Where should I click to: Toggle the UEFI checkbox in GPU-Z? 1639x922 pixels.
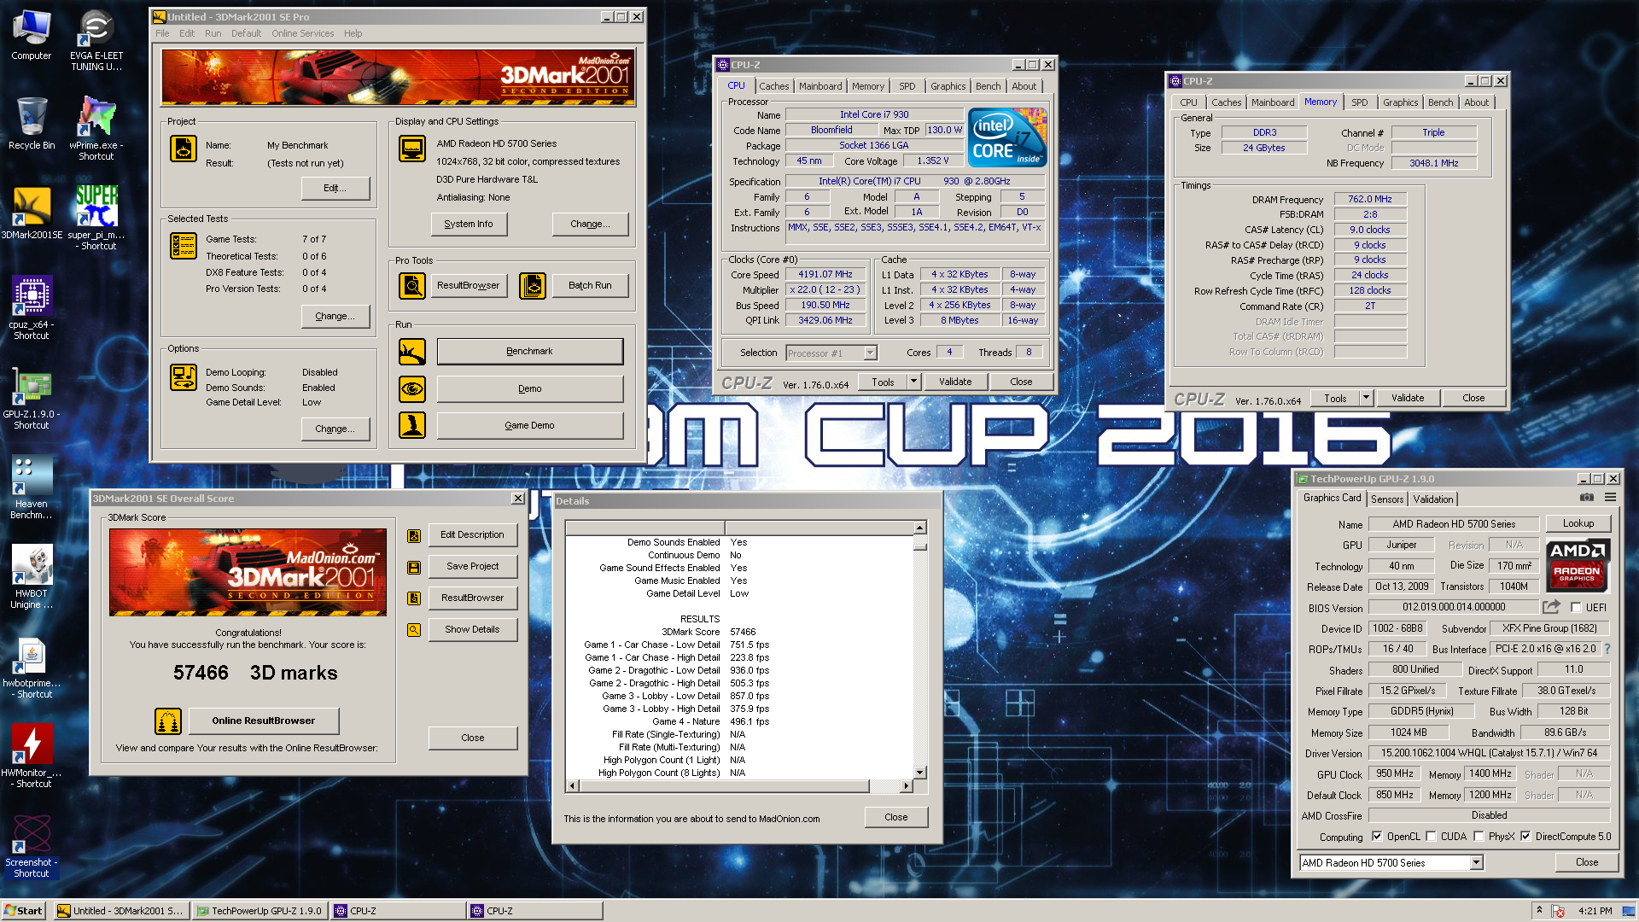1576,607
